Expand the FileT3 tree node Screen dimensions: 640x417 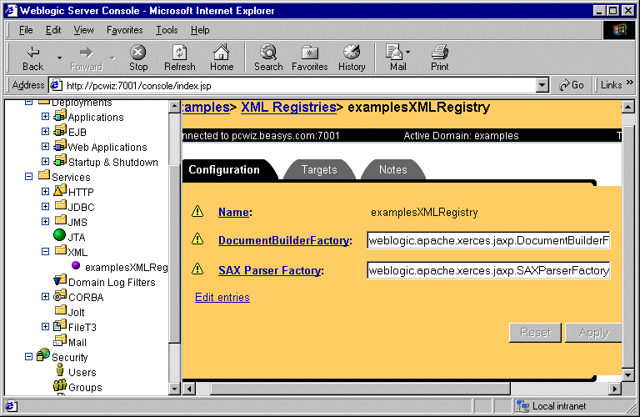coord(45,327)
